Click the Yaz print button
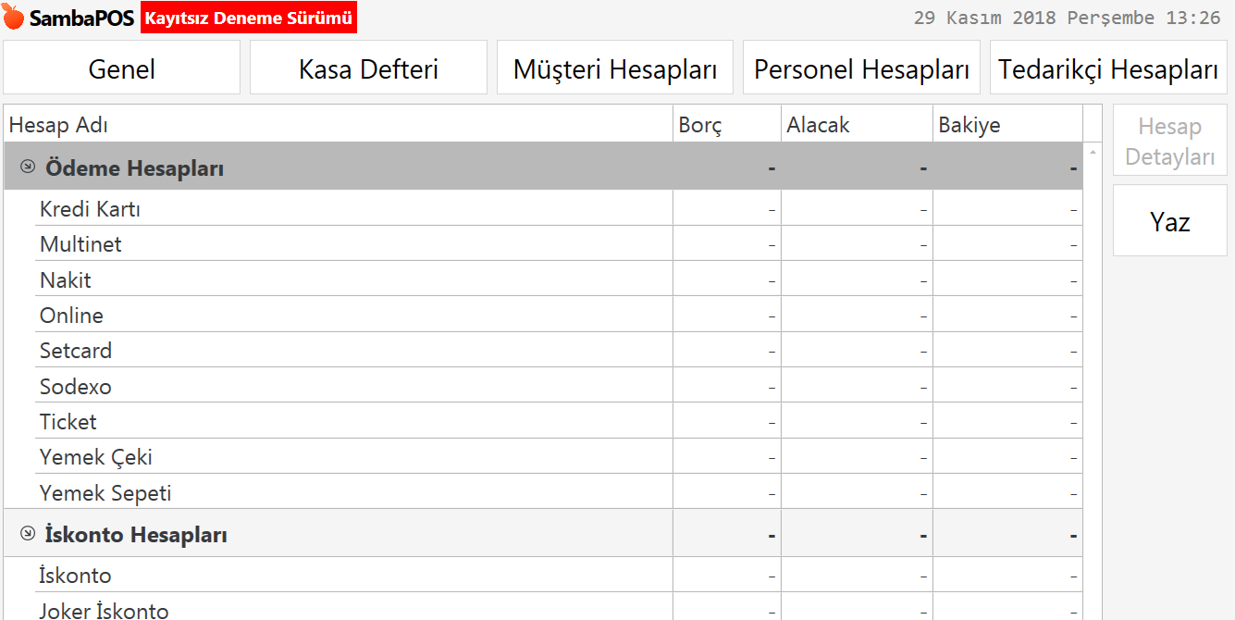This screenshot has width=1235, height=620. coord(1170,221)
